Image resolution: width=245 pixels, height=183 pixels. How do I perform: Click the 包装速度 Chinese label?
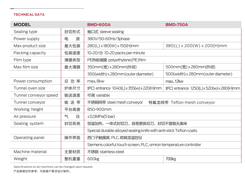pyautogui.click(x=72, y=53)
